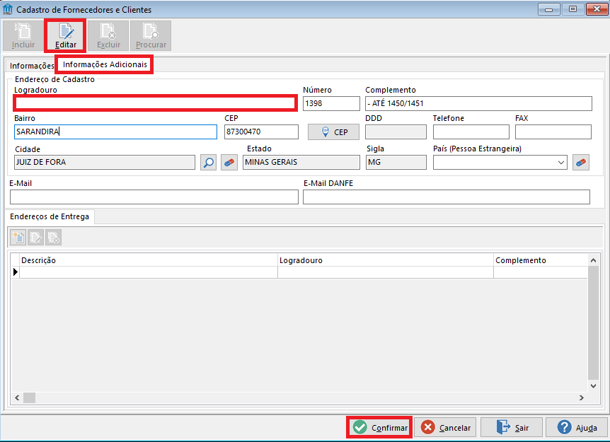Focus the Logradouro input field
This screenshot has width=610, height=442.
click(155, 103)
